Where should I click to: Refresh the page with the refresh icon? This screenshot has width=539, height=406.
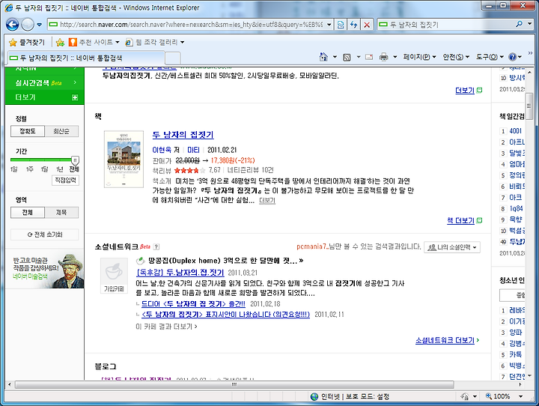click(x=353, y=25)
